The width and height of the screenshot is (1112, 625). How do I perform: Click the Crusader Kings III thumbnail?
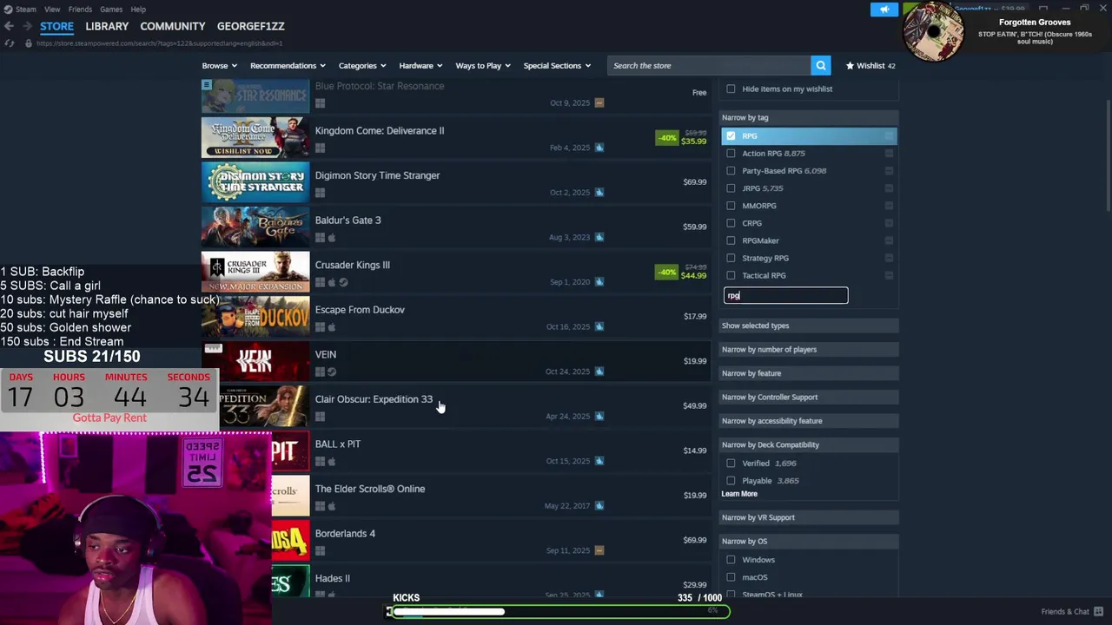255,272
